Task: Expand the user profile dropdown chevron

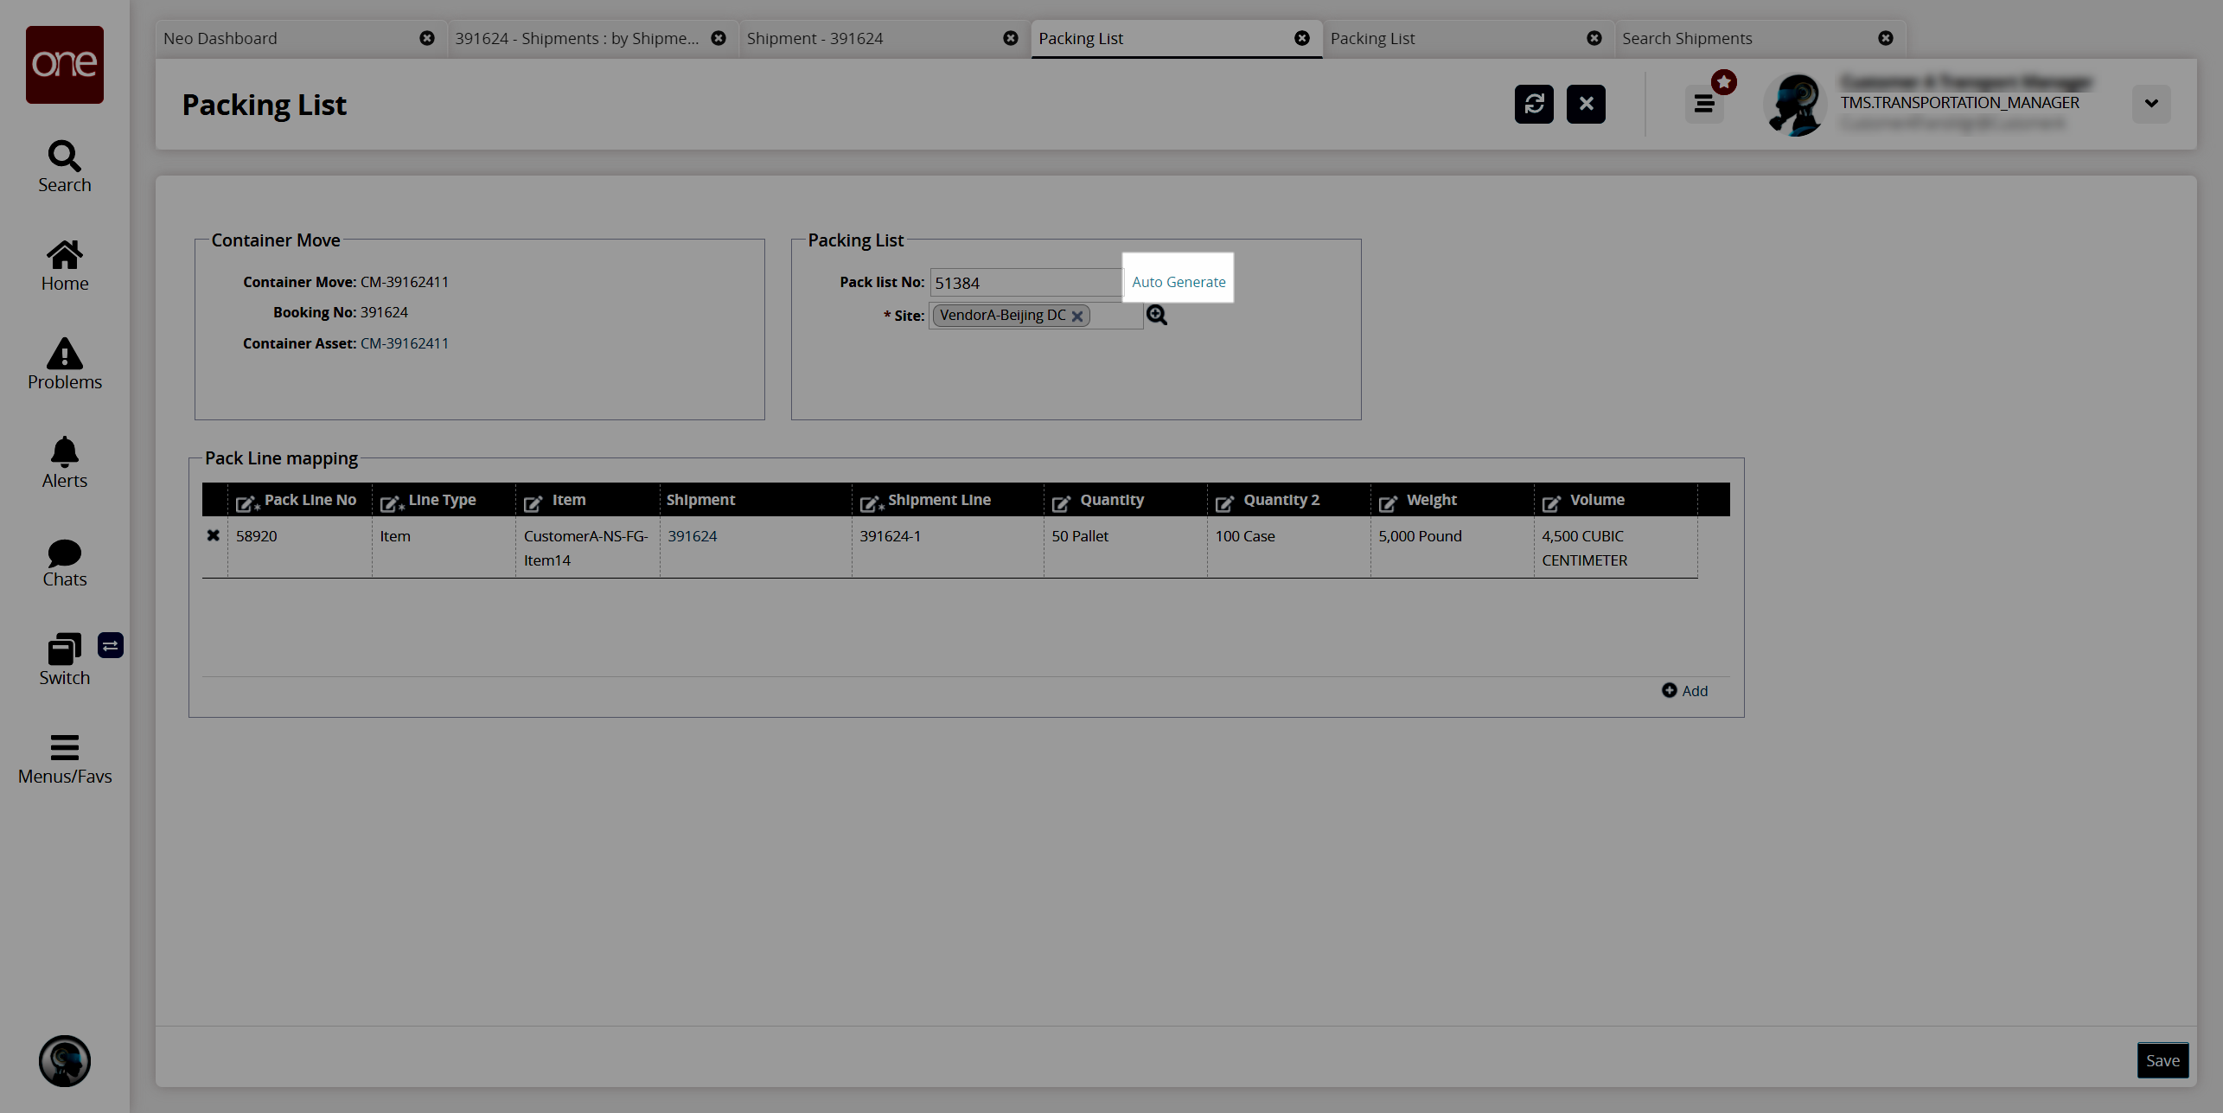Action: click(2151, 104)
